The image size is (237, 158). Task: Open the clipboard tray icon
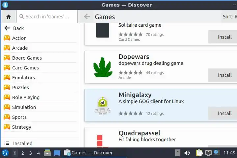199,153
